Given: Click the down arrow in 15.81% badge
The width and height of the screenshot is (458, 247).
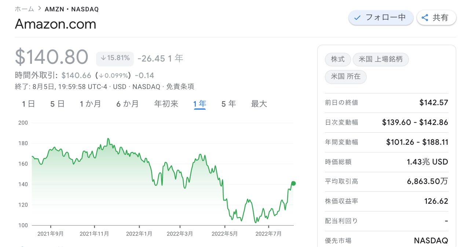Looking at the screenshot, I should coord(103,58).
